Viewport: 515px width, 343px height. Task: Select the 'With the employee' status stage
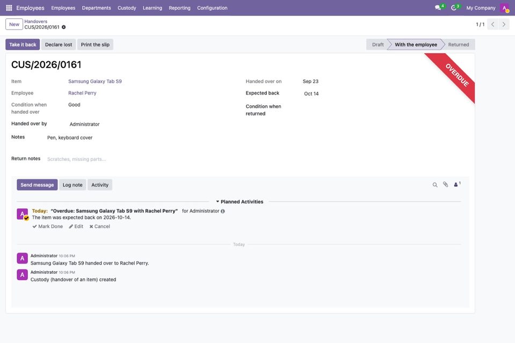[416, 45]
